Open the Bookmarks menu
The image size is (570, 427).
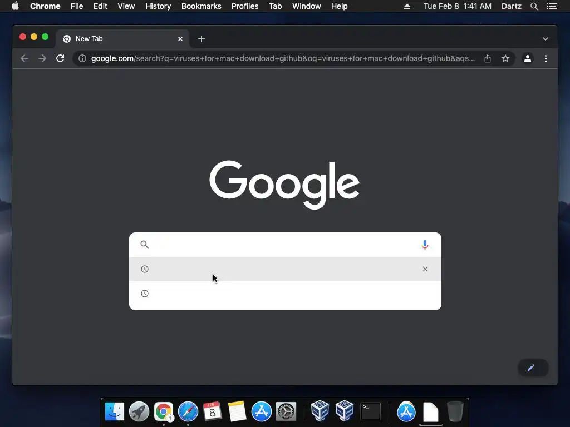[x=202, y=6]
